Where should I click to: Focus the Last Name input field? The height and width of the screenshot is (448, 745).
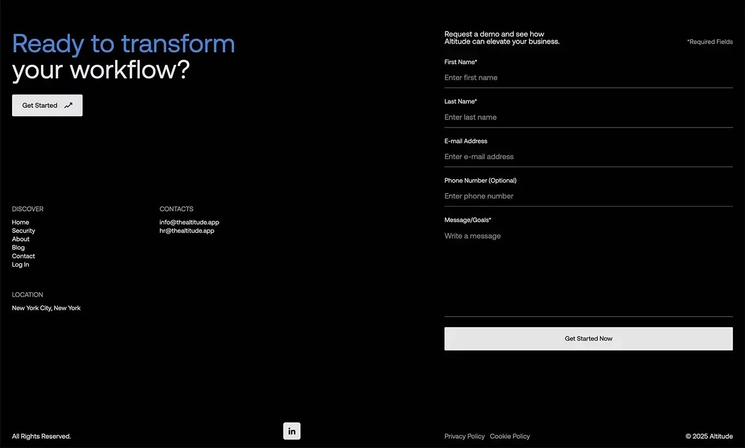point(588,117)
